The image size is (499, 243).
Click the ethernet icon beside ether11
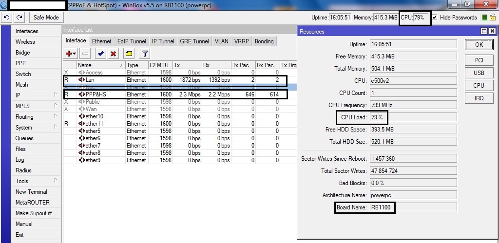point(82,124)
